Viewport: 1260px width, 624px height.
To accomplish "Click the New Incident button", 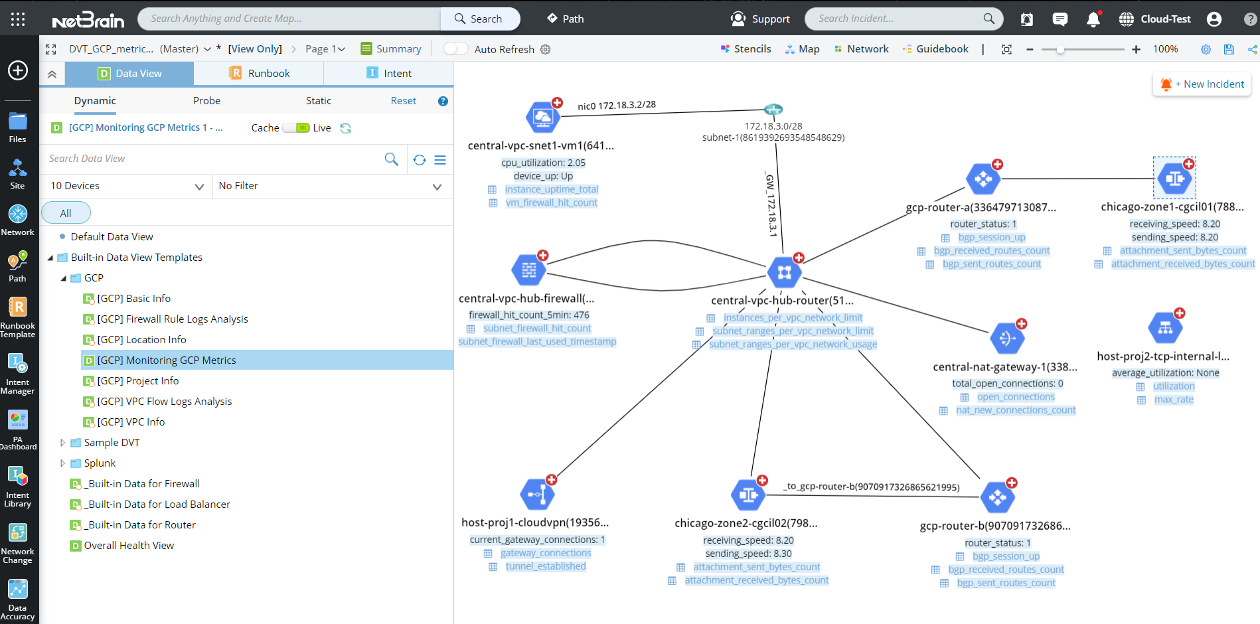I will pos(1201,84).
